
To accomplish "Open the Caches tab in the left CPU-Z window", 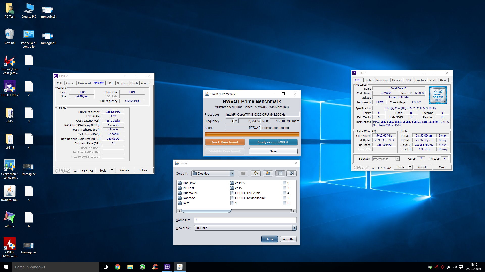I will 70,83.
